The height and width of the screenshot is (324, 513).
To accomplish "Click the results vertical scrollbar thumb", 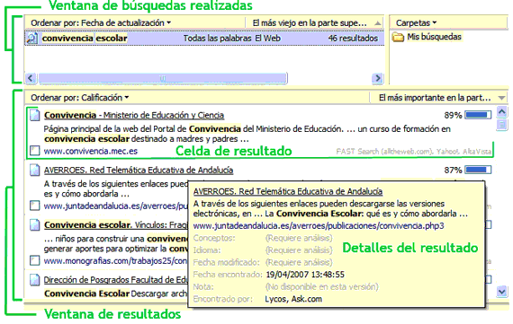I will coord(502,125).
